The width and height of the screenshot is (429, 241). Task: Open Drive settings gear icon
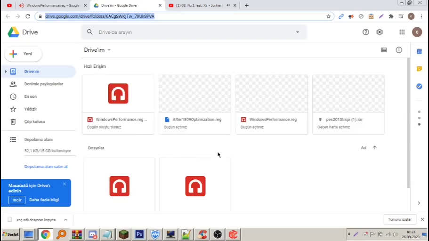pos(380,32)
